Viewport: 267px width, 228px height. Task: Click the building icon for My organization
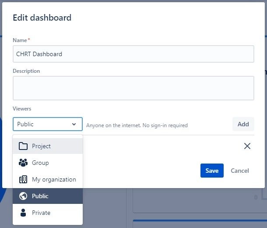pyautogui.click(x=23, y=179)
